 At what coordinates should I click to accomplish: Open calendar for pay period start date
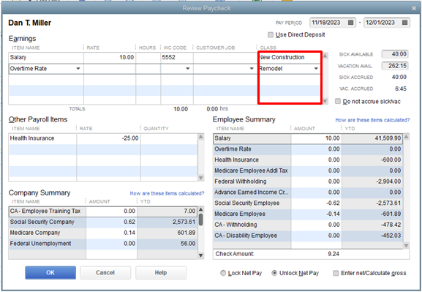tap(350, 23)
